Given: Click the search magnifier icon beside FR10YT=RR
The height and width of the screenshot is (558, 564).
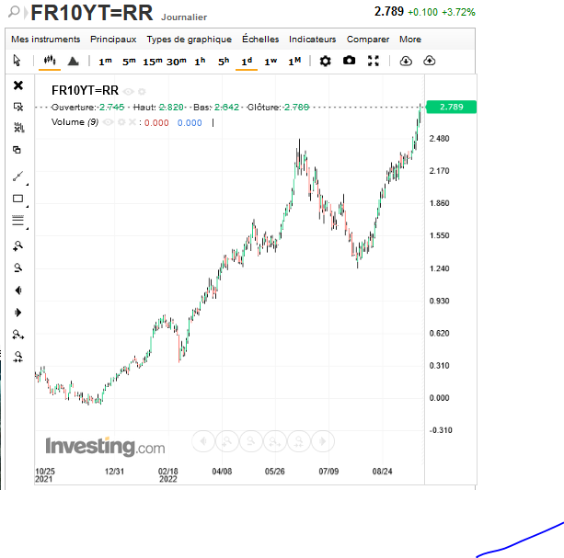Looking at the screenshot, I should [14, 12].
